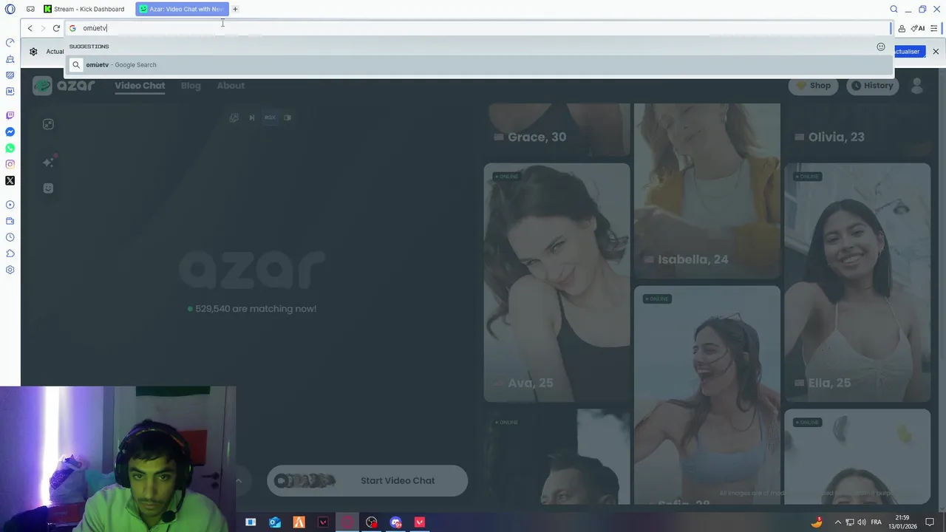Click the update banner gear icon

[x=33, y=51]
